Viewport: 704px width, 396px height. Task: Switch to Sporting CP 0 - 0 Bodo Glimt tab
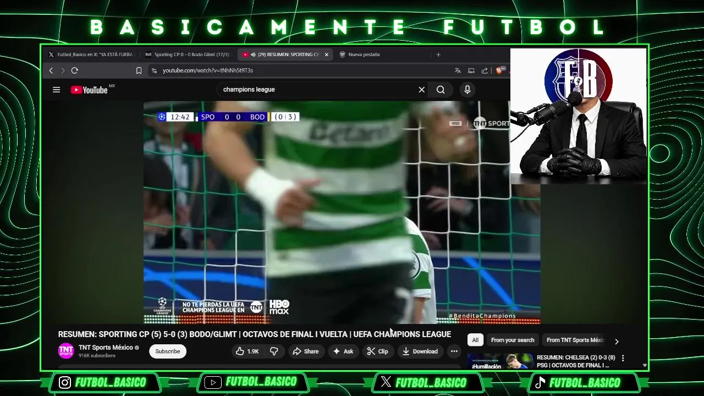187,54
